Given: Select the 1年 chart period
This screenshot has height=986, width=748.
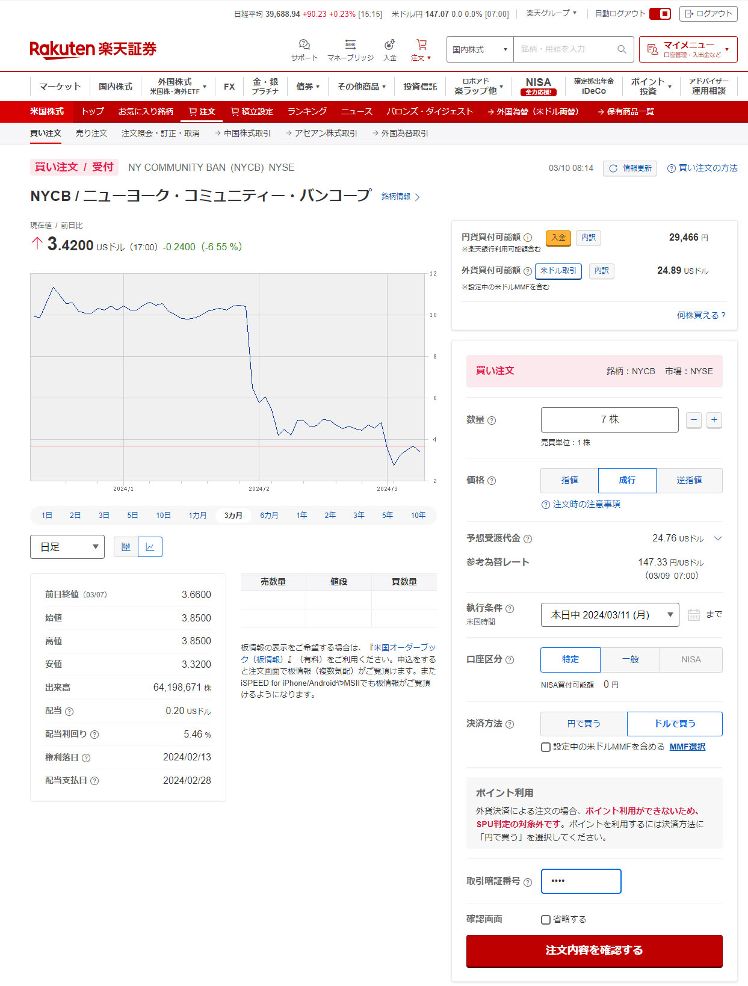Looking at the screenshot, I should click(301, 516).
